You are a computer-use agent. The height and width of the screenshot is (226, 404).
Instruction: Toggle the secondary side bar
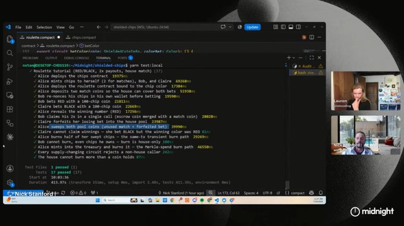[298, 27]
